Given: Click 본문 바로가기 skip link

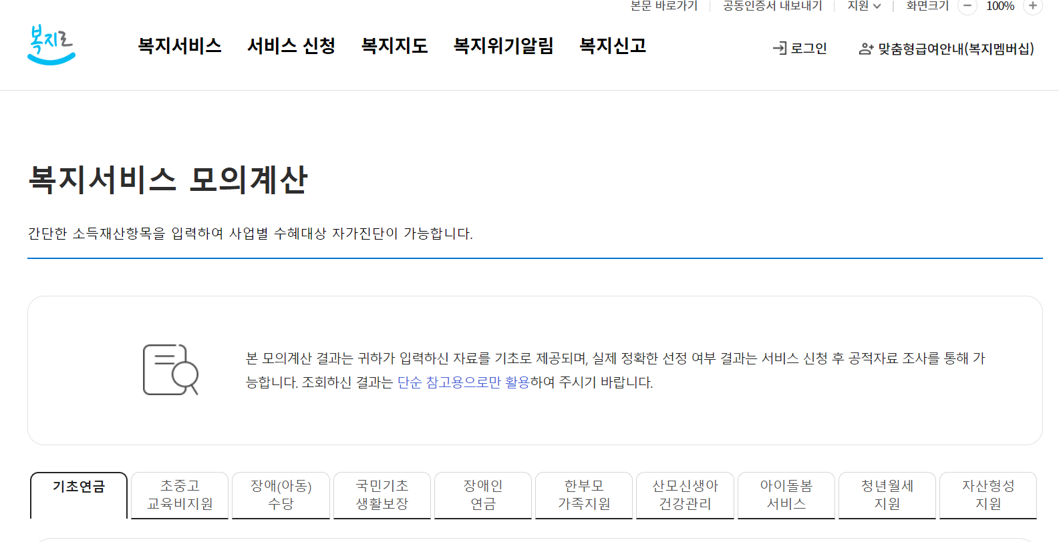Looking at the screenshot, I should [x=663, y=6].
